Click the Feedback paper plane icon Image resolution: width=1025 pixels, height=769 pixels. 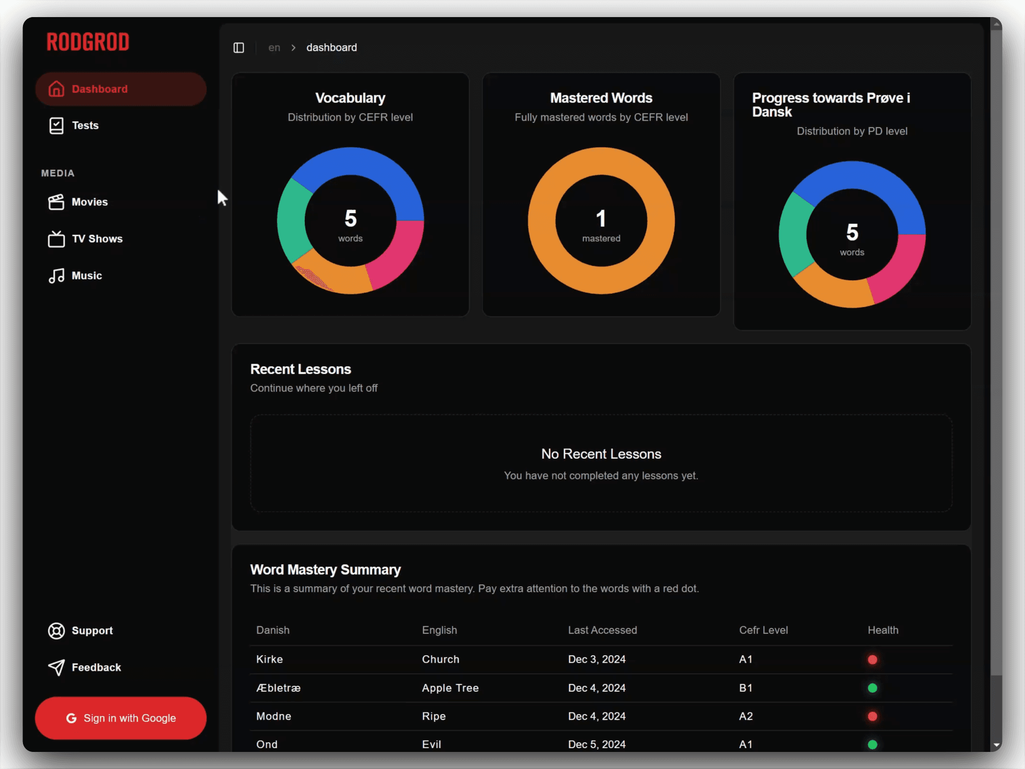[56, 668]
